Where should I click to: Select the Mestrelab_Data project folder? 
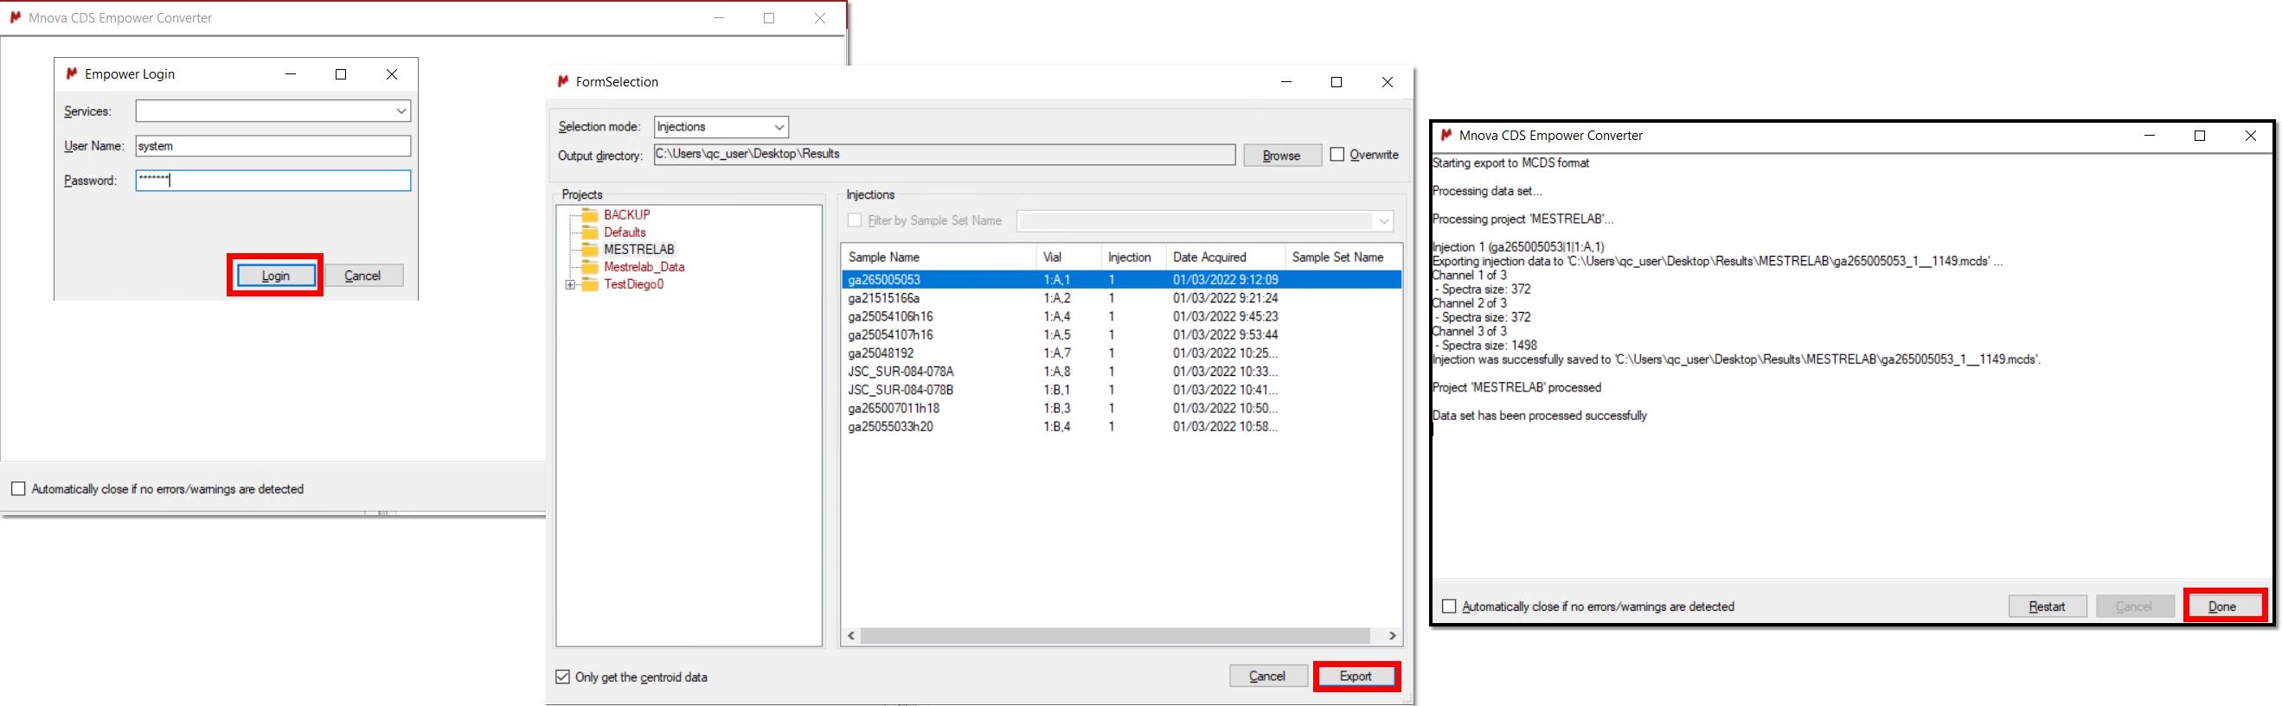644,266
